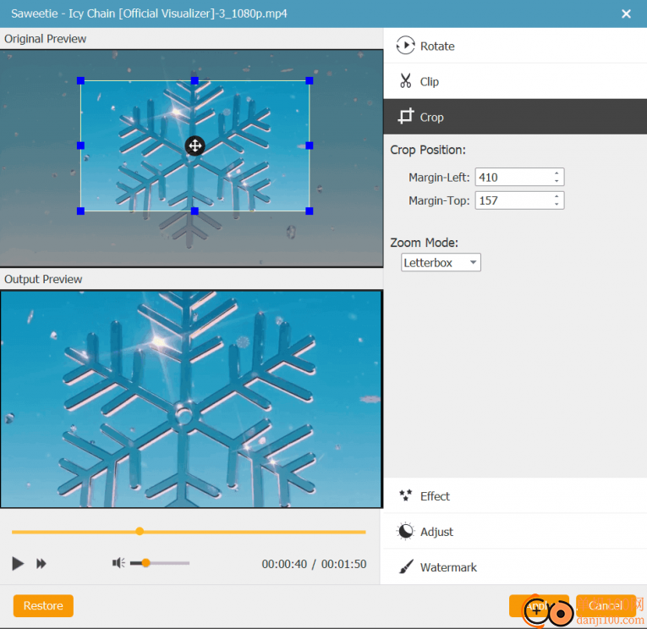
Task: Click the Adjust brightness icon
Action: click(x=405, y=531)
